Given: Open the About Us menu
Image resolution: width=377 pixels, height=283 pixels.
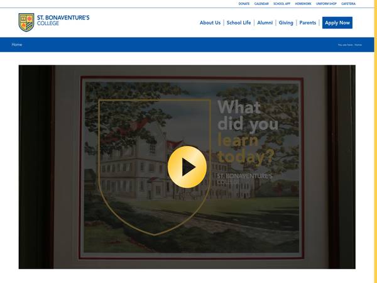Looking at the screenshot, I should click(x=210, y=23).
